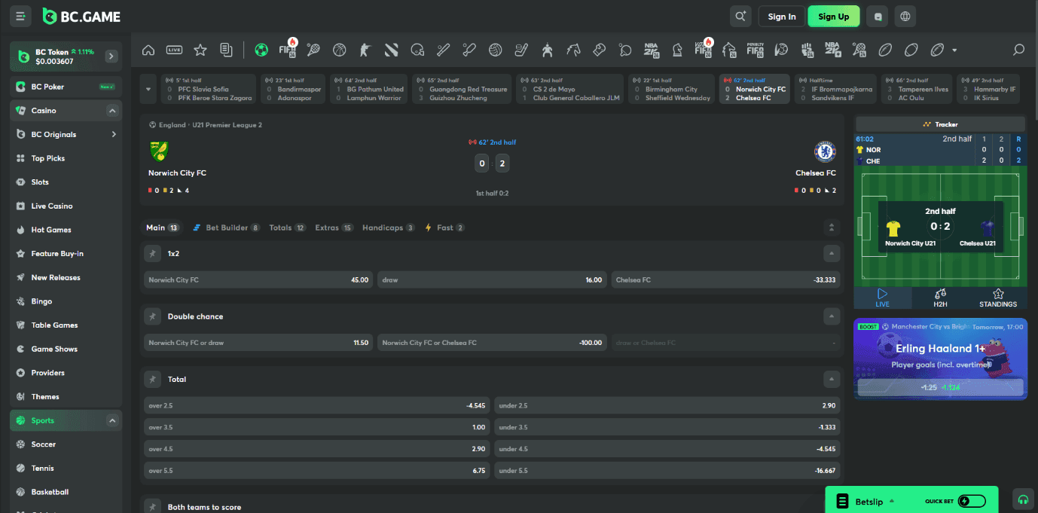Pin the Double chance market
Image resolution: width=1038 pixels, height=513 pixels.
click(x=153, y=316)
